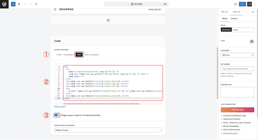Viewport: 258px width, 140px height.
Task: Add a control with the circled plus
Action: click(108, 20)
